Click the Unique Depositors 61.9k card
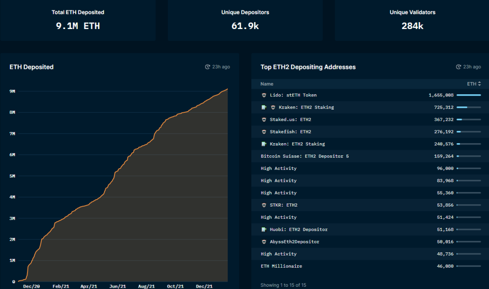This screenshot has width=489, height=289. (x=245, y=20)
